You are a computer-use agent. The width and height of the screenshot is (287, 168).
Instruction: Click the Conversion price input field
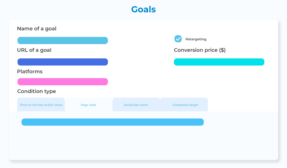[x=219, y=62]
